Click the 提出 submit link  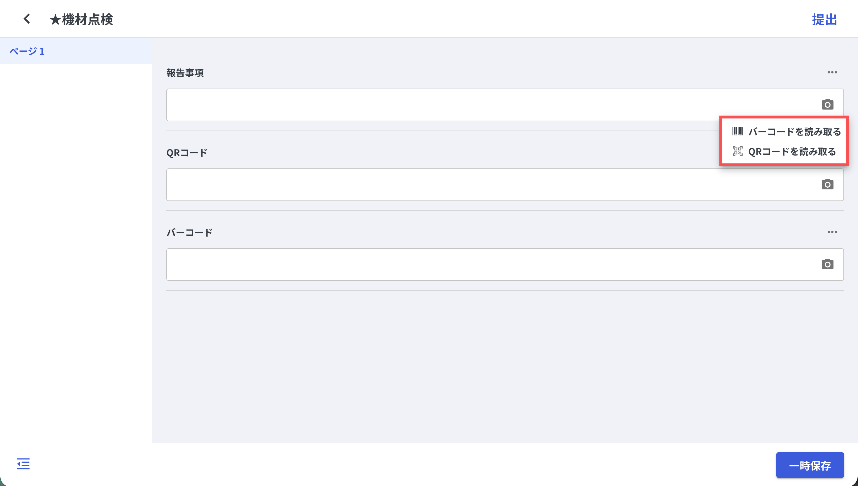coord(824,20)
